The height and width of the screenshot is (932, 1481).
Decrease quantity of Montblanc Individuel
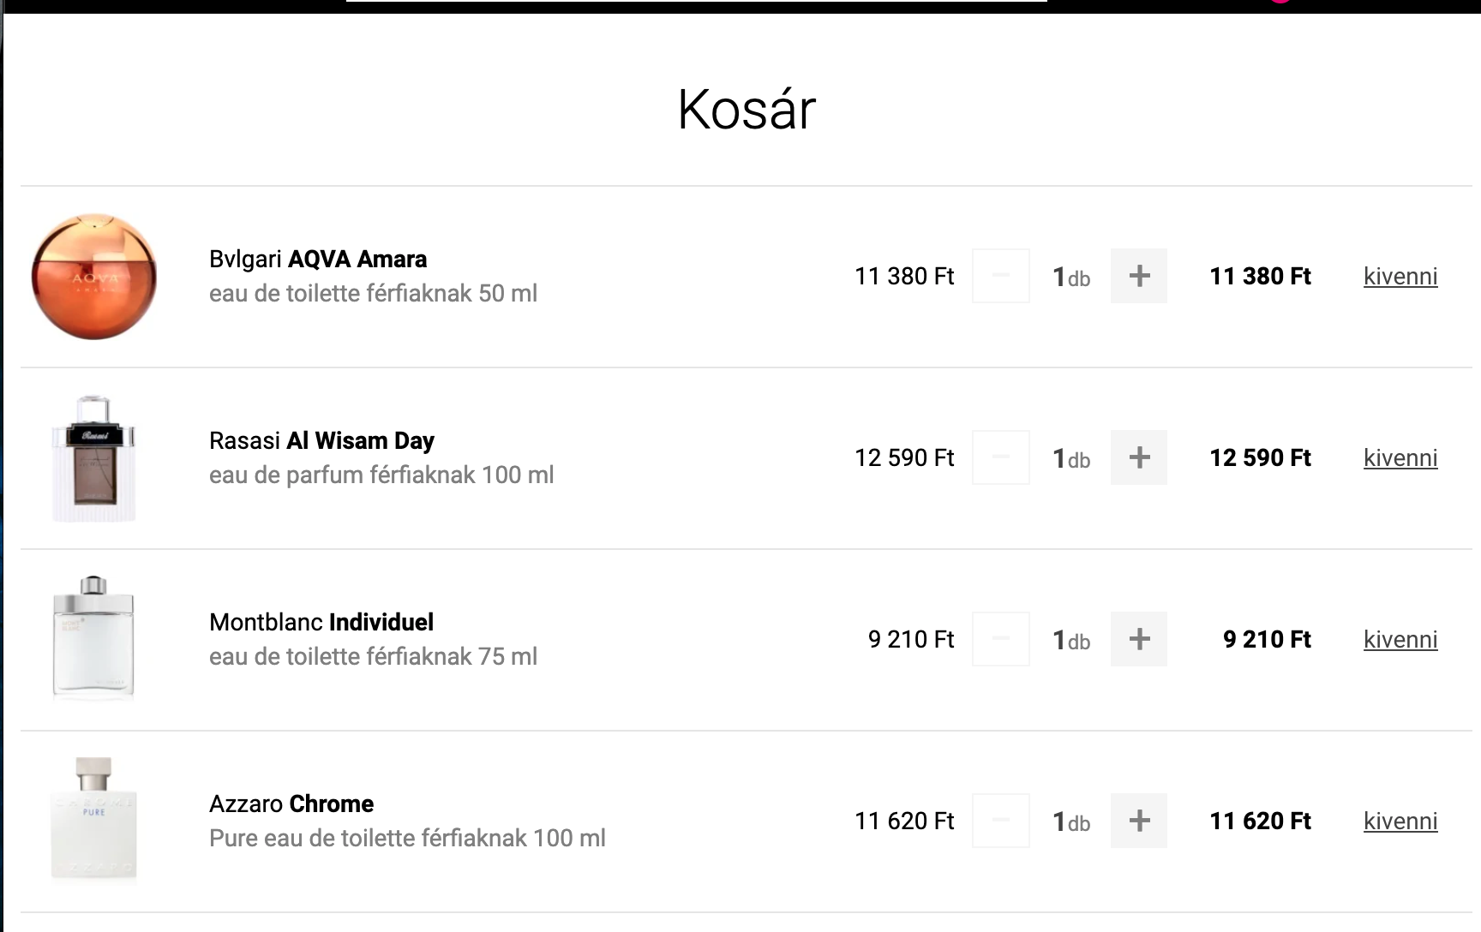click(x=1000, y=639)
